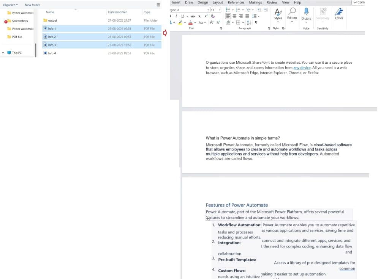
Task: Toggle strikethrough formatting
Action: tap(193, 16)
